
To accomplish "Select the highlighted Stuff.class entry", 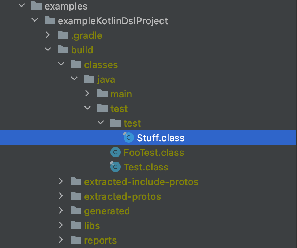I will 160,138.
